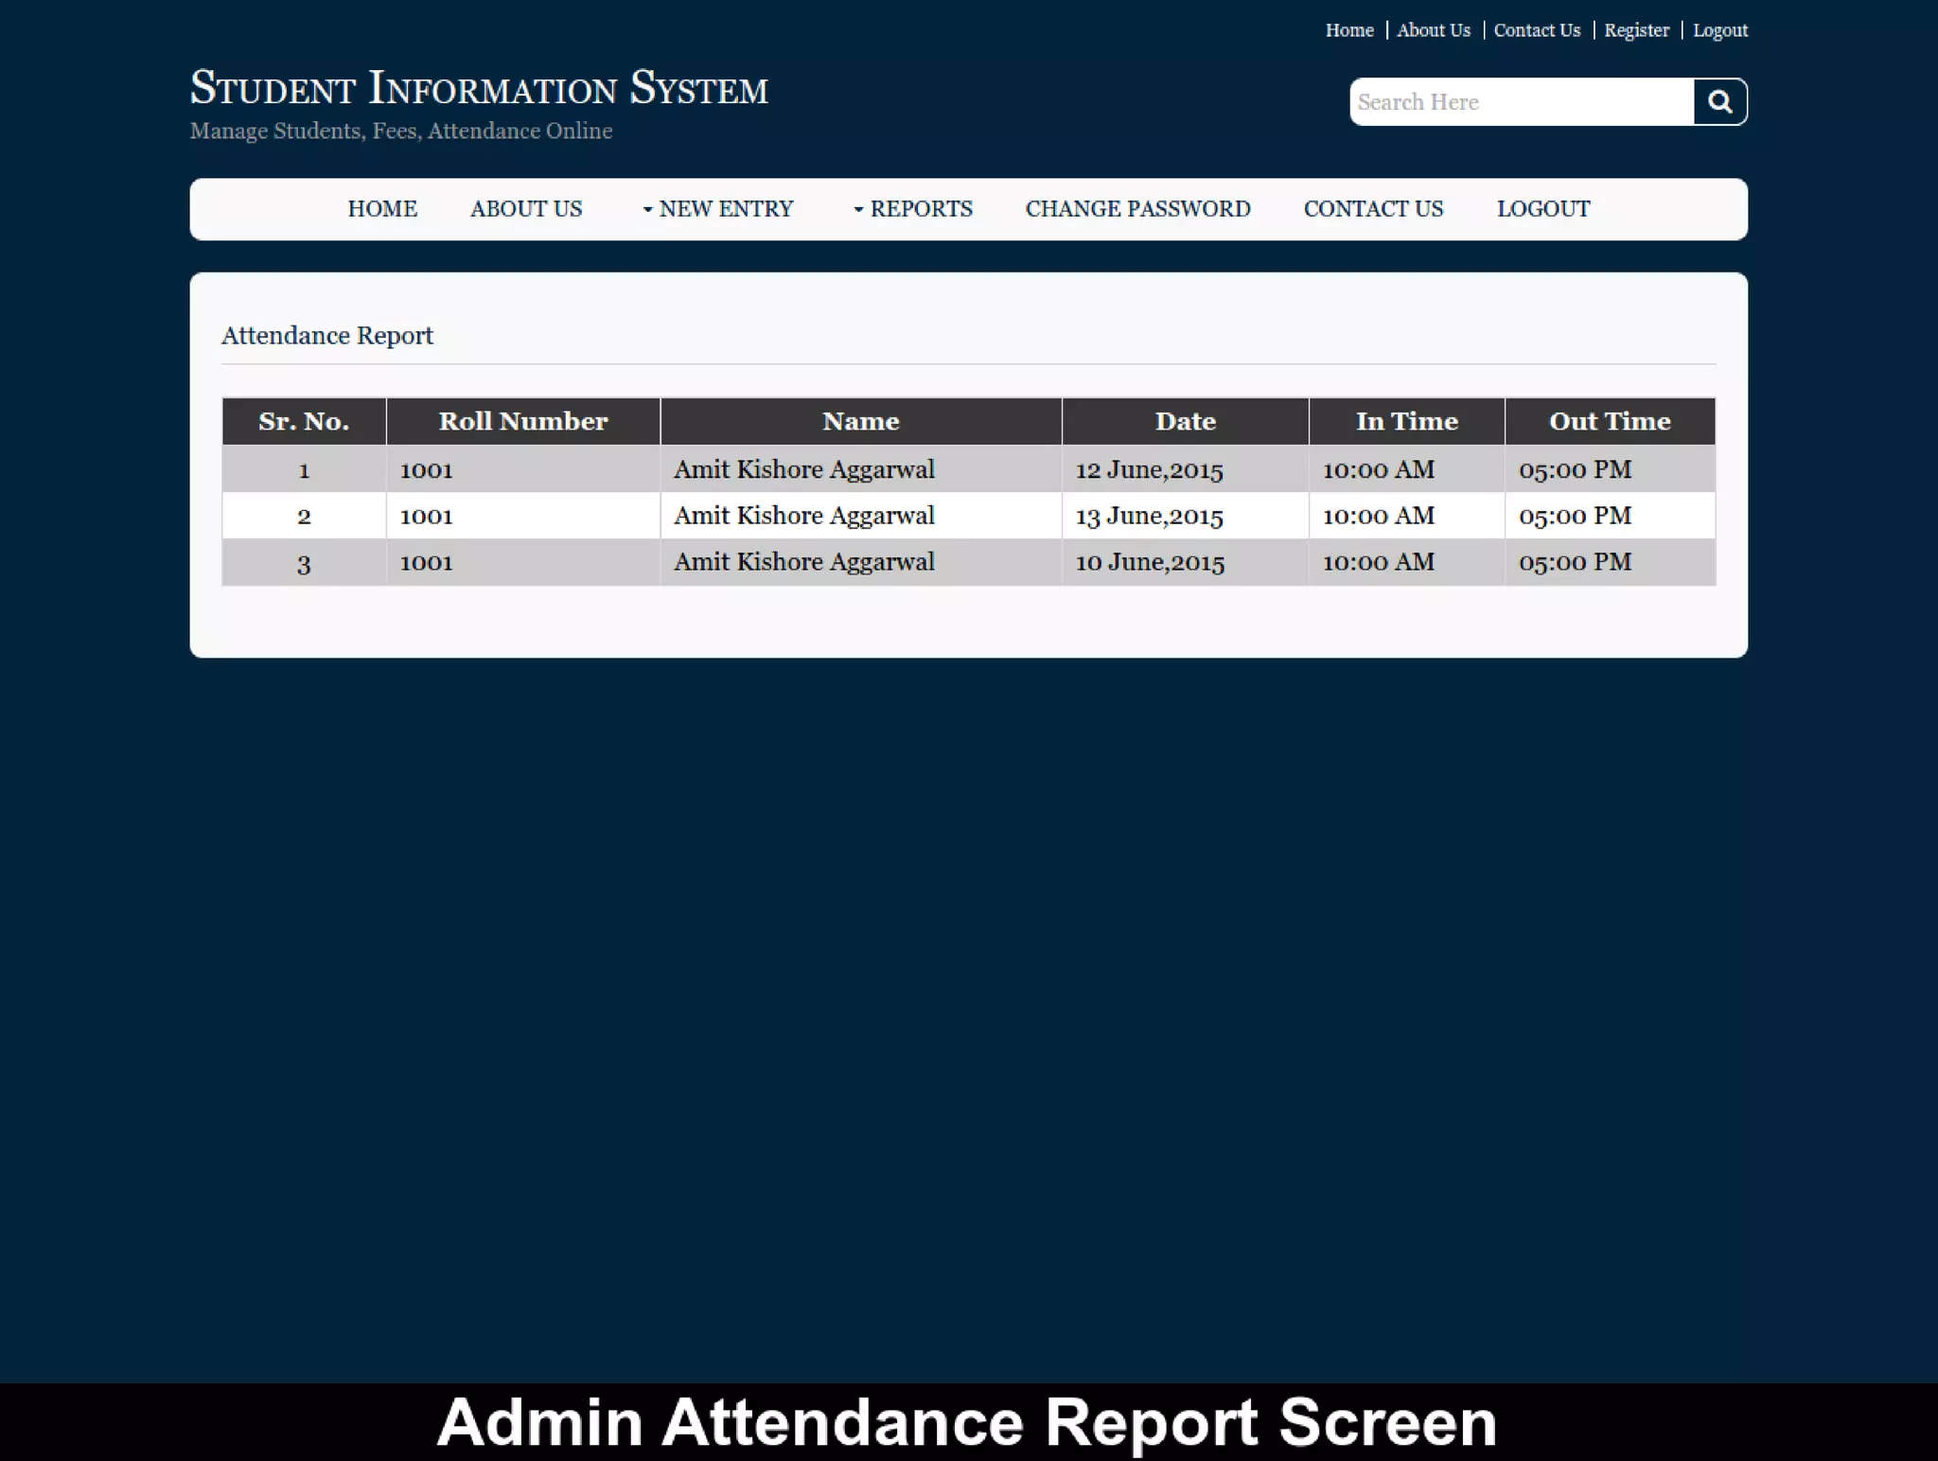Click the top Logout link
This screenshot has height=1461, width=1938.
[x=1720, y=30]
